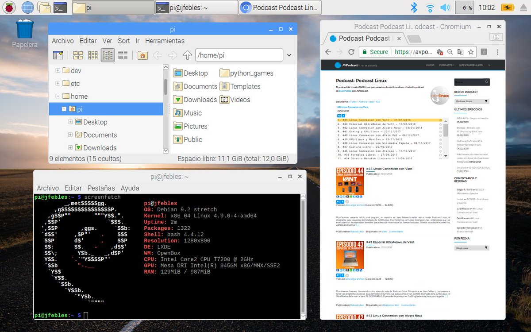The image size is (531, 332).
Task: Launch the web browser globe icon in taskbar
Action: [x=27, y=7]
